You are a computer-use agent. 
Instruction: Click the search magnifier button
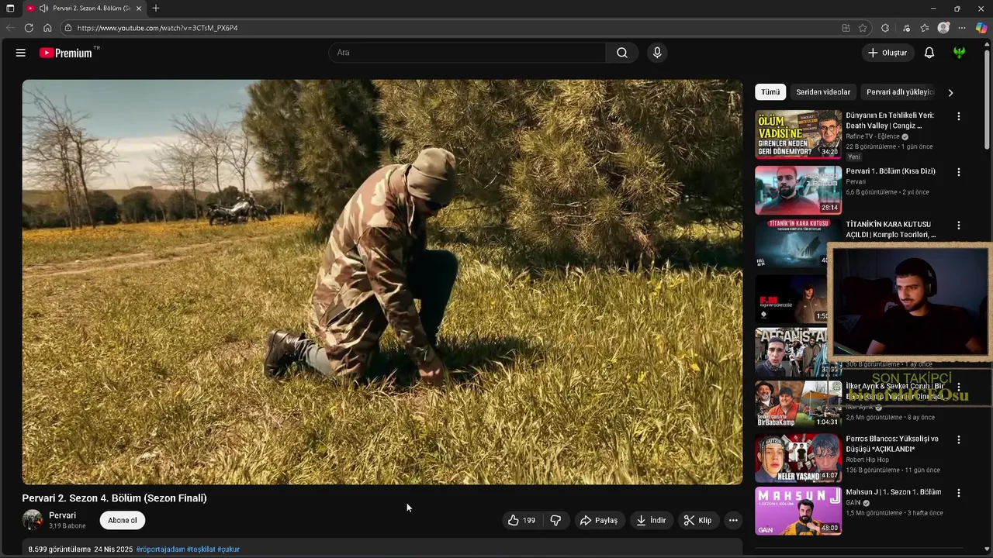[x=622, y=53]
